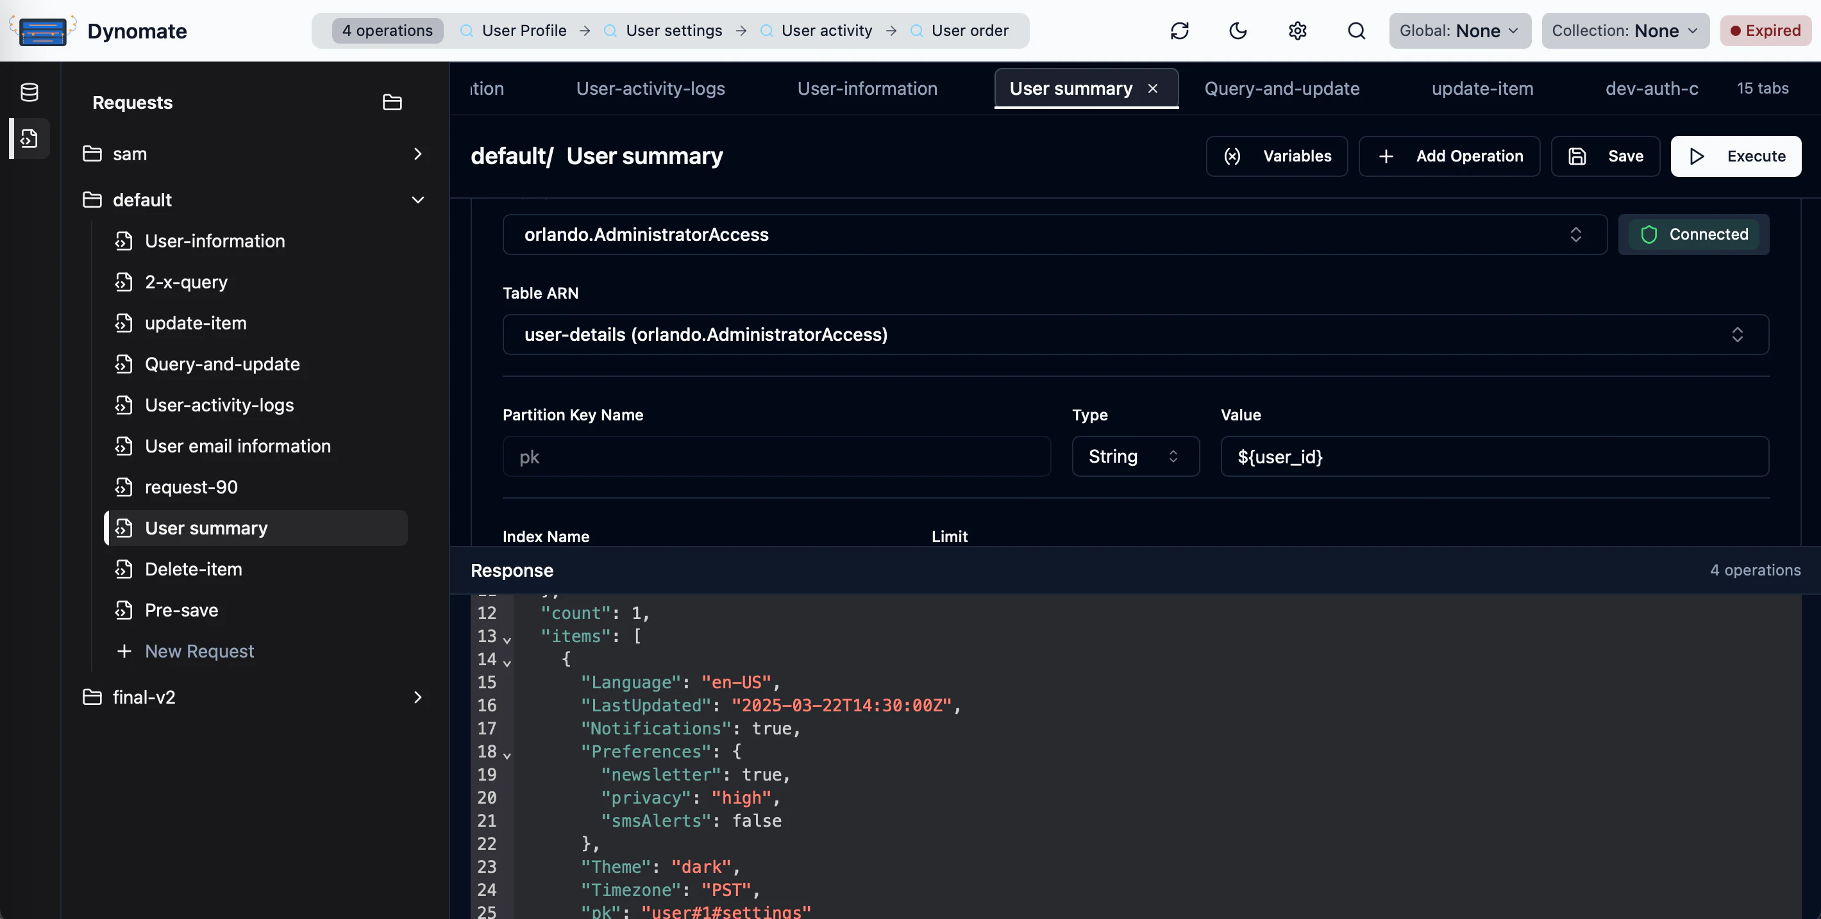Execute the current operation

pos(1736,156)
